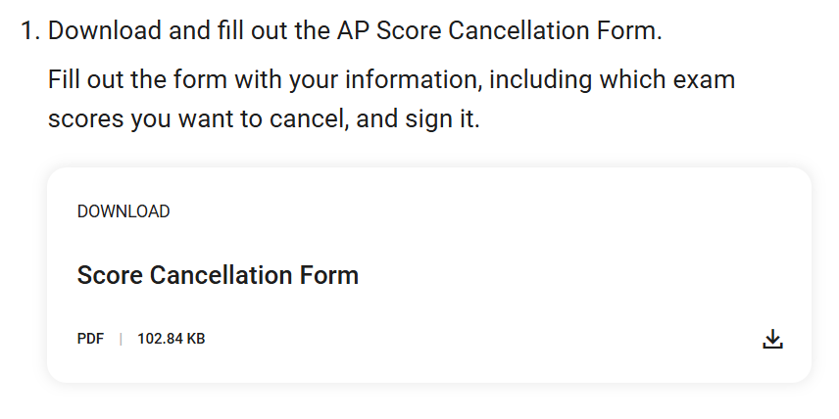
Task: Click "fill out the" in step heading
Action: click(271, 30)
